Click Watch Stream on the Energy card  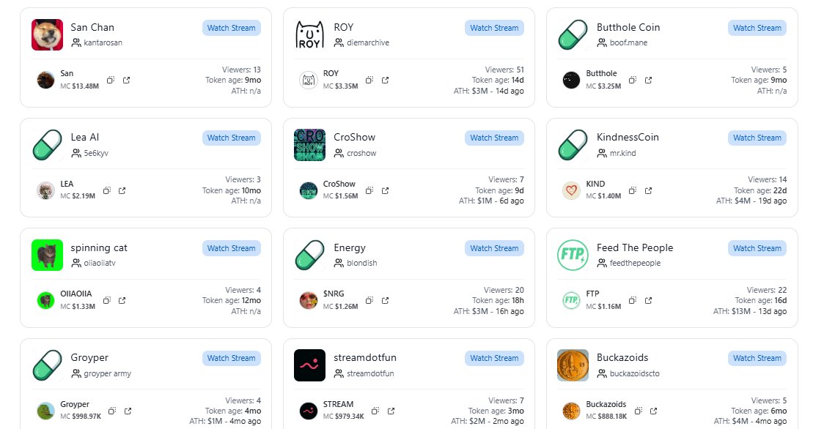494,248
